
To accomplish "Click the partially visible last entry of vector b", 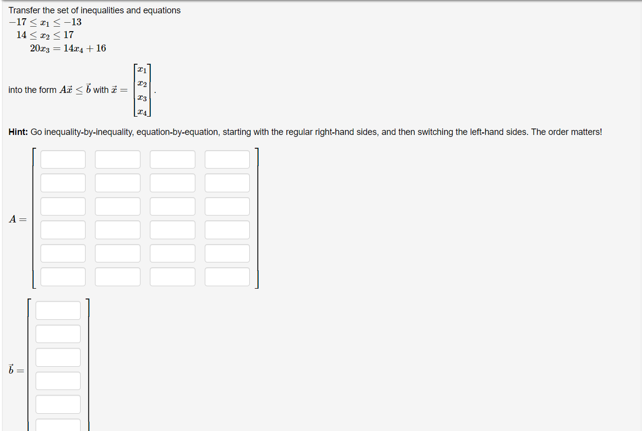I will coord(58,426).
